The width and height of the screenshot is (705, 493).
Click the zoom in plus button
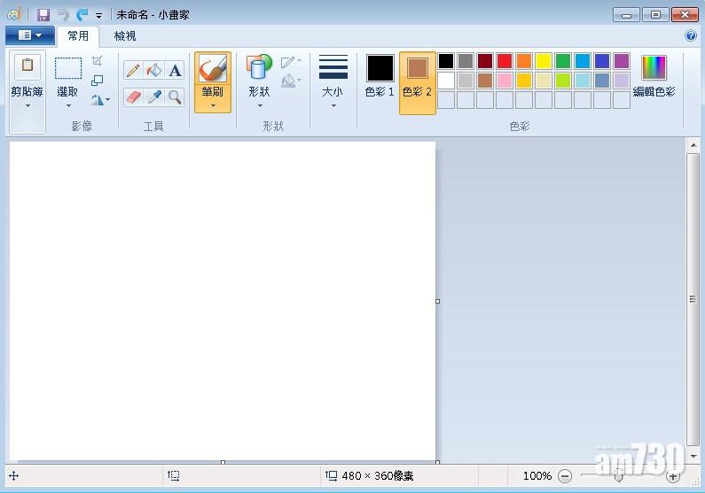pyautogui.click(x=672, y=476)
